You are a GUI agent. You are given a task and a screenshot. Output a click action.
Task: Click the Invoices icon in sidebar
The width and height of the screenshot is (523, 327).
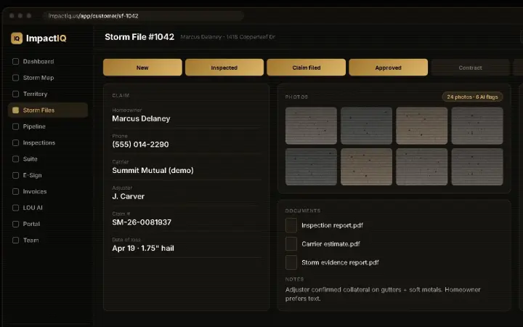pyautogui.click(x=15, y=192)
